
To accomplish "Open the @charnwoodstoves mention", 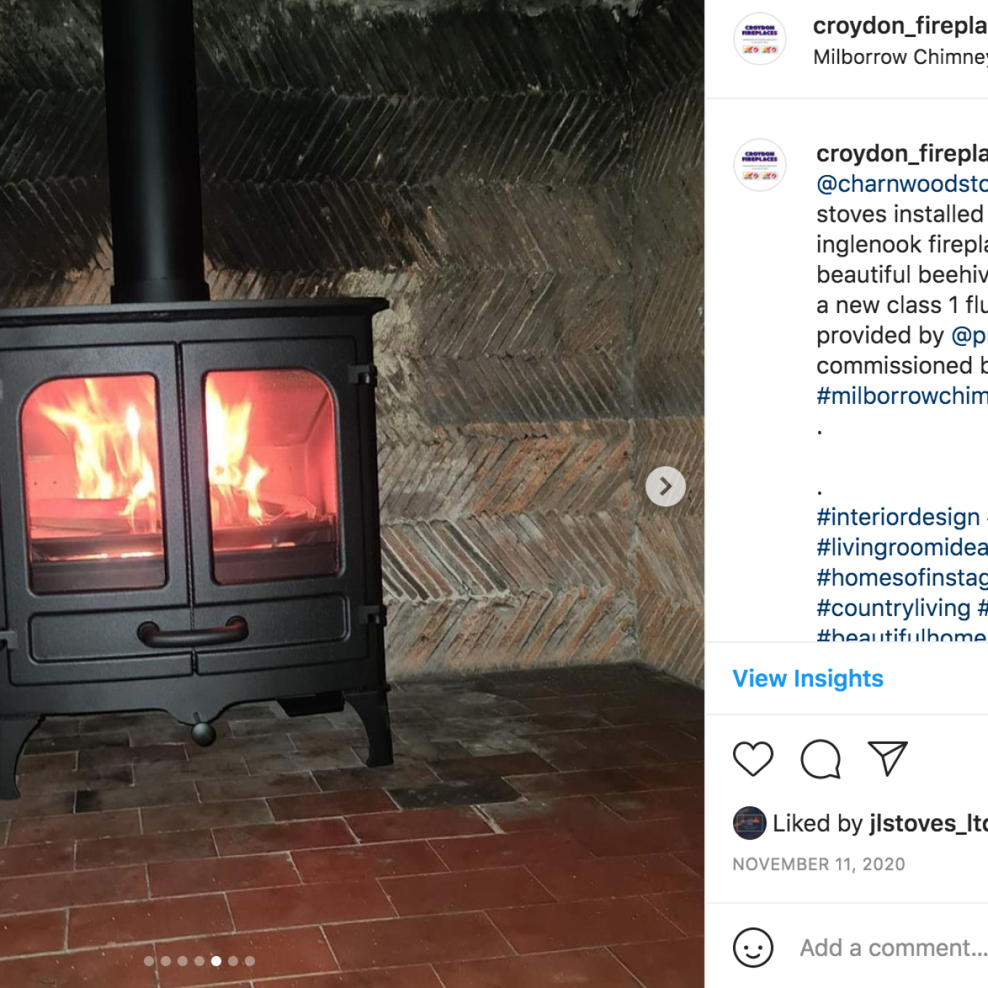I will click(902, 184).
